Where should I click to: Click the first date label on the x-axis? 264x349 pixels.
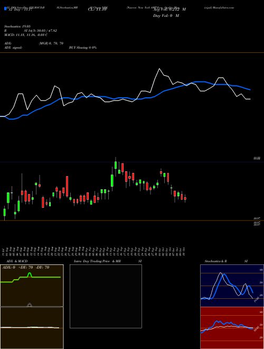point(4,251)
